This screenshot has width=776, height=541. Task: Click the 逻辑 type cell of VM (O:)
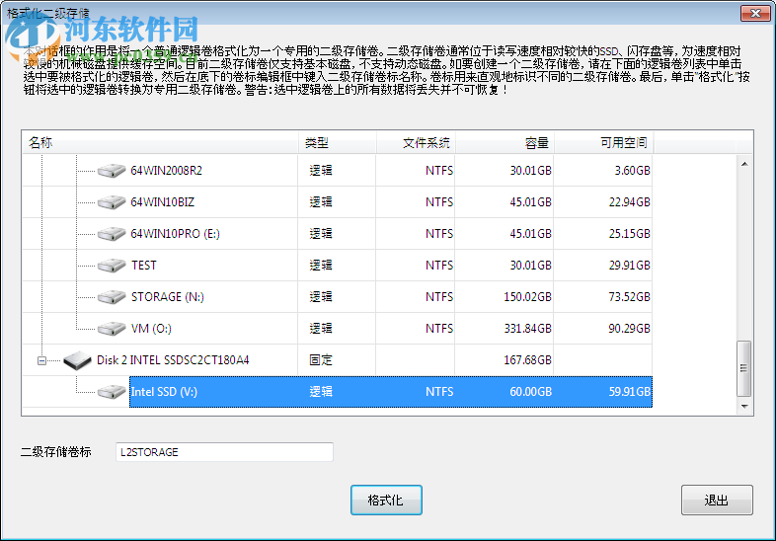(x=321, y=329)
